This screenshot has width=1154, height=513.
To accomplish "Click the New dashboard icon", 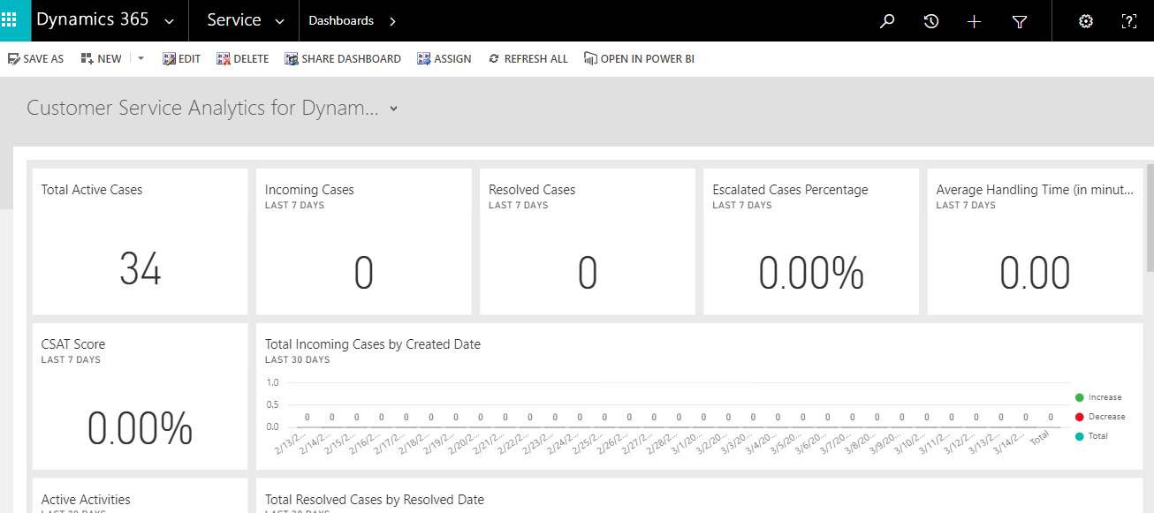I will click(87, 58).
